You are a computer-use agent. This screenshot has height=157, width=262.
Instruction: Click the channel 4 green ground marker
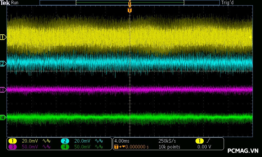pyautogui.click(x=3, y=117)
